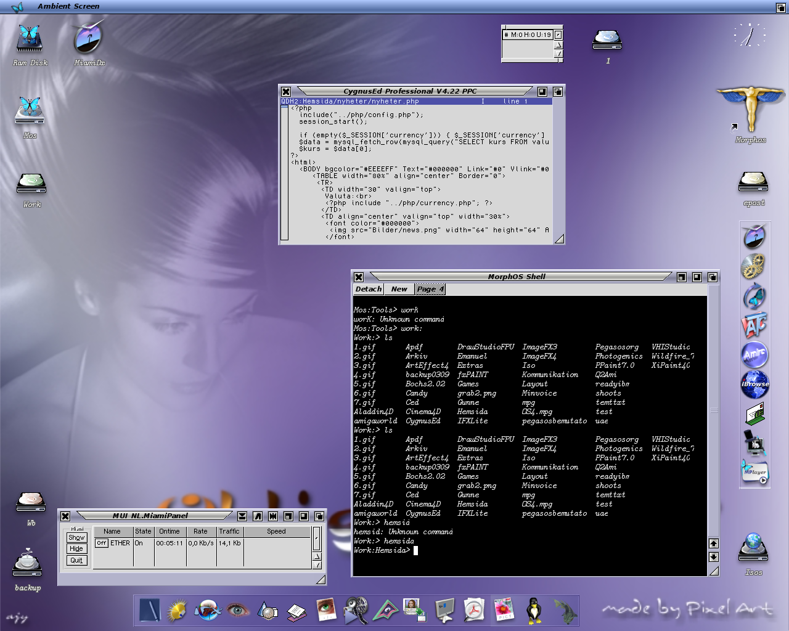The image size is (789, 631).
Task: Click the MiamiPanel list scroll up arrow
Action: pos(317,556)
